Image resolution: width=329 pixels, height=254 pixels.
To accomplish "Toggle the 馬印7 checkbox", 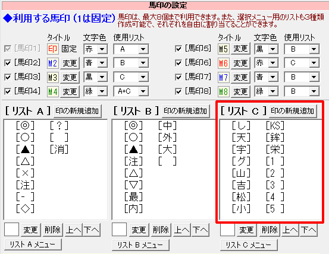I will click(178, 77).
